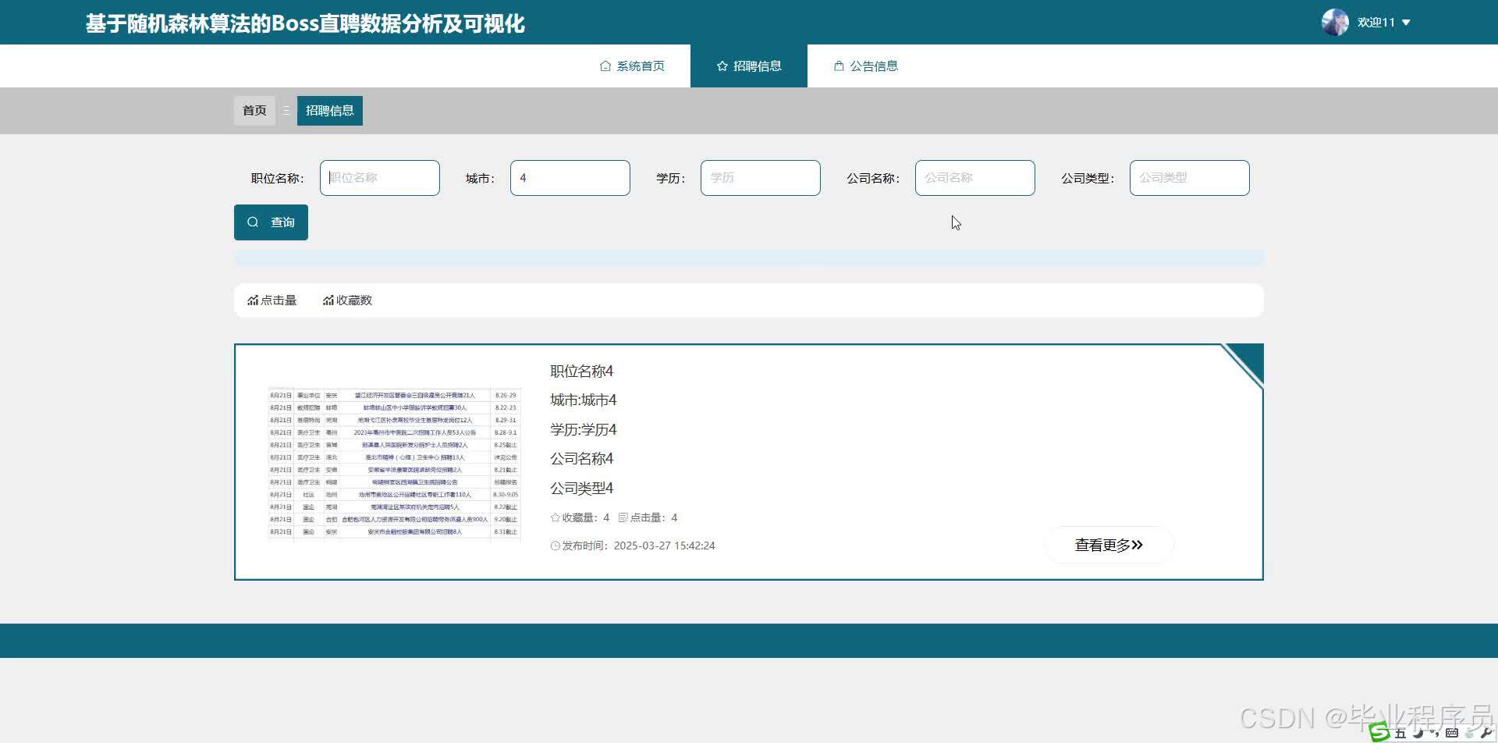Toggle the 五 Wubi input mode
Screen dimensions: 1498x743
tap(1400, 733)
